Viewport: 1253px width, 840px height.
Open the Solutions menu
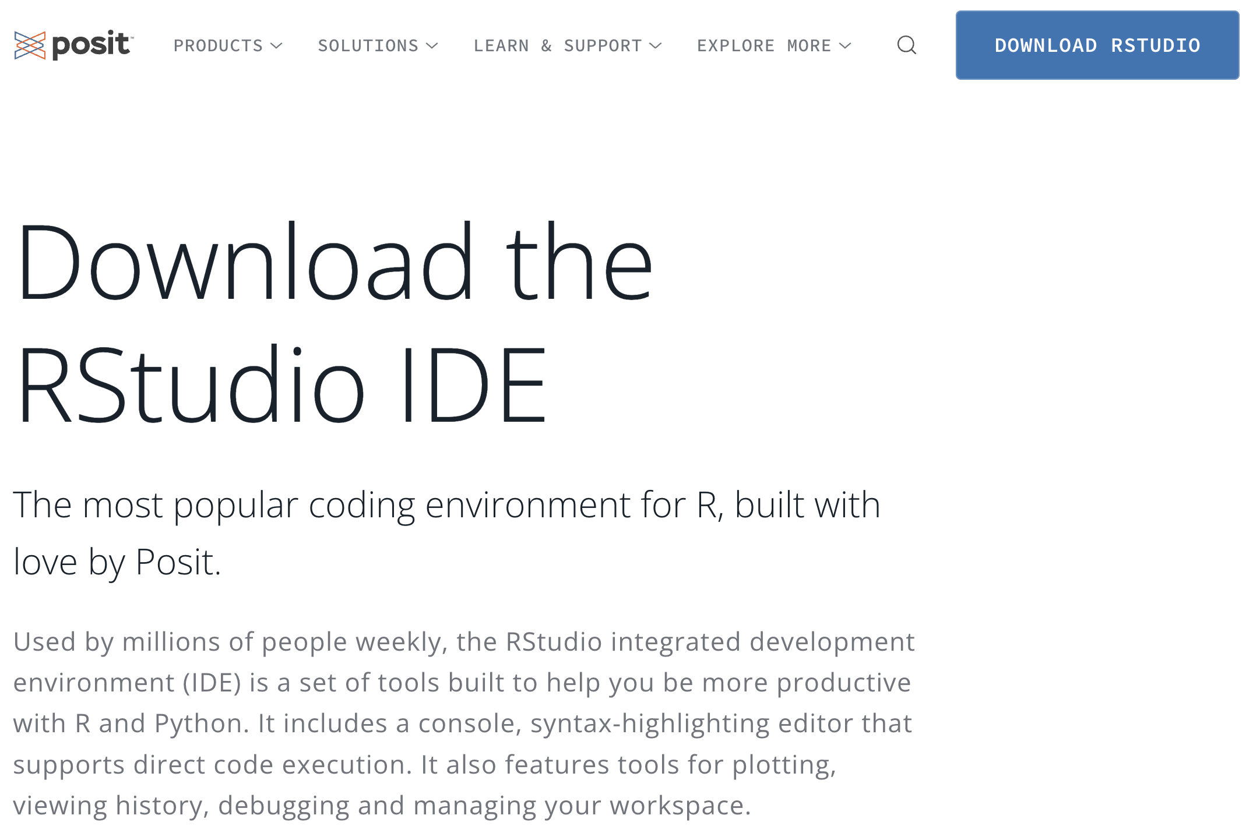tap(378, 45)
